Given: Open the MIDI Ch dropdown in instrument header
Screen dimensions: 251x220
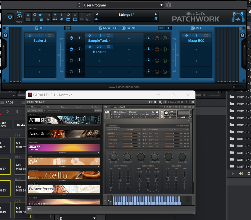Looking at the screenshot, I should tap(121, 117).
